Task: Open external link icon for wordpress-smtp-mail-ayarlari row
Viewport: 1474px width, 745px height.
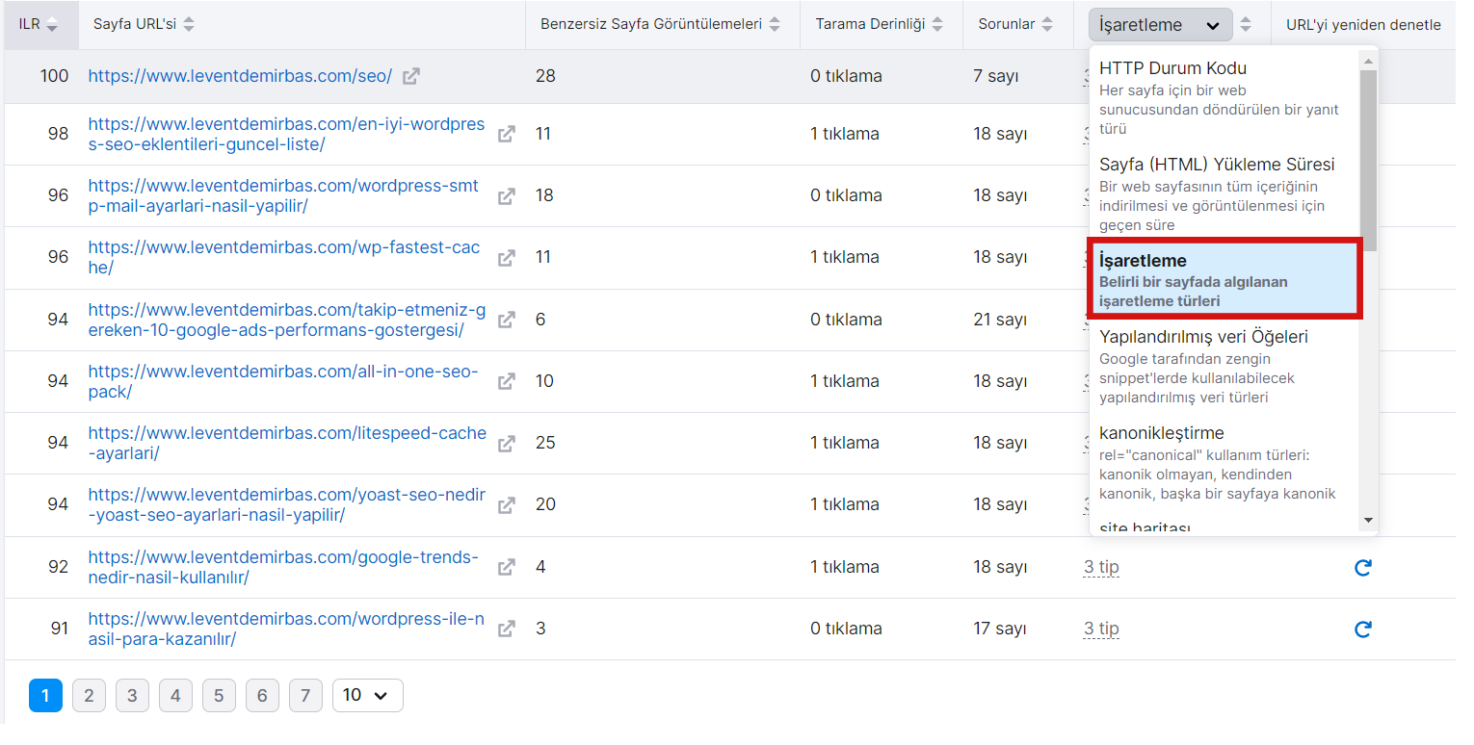Action: (506, 196)
